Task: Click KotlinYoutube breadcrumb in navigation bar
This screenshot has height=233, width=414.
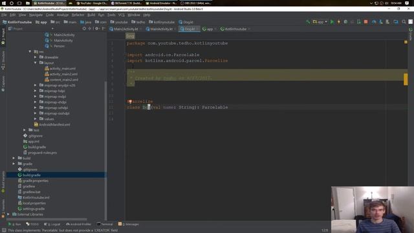Action: (17, 22)
